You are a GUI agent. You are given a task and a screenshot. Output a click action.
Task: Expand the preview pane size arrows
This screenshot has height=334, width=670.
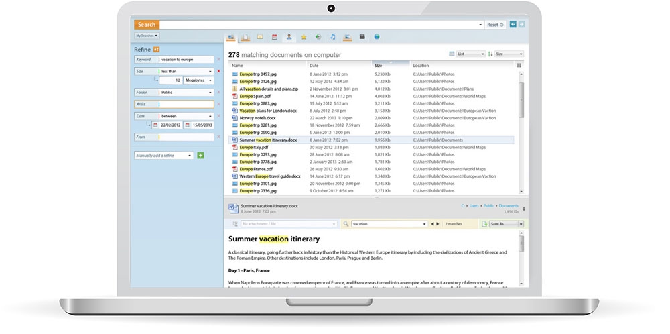[525, 209]
